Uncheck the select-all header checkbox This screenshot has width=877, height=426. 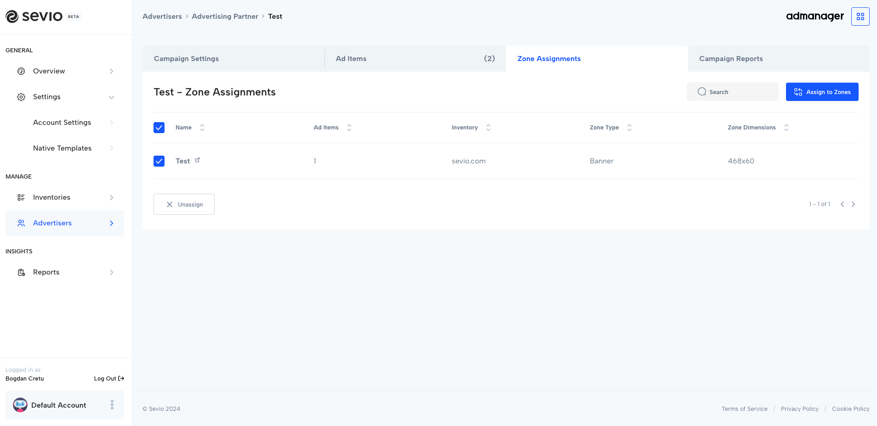[159, 128]
